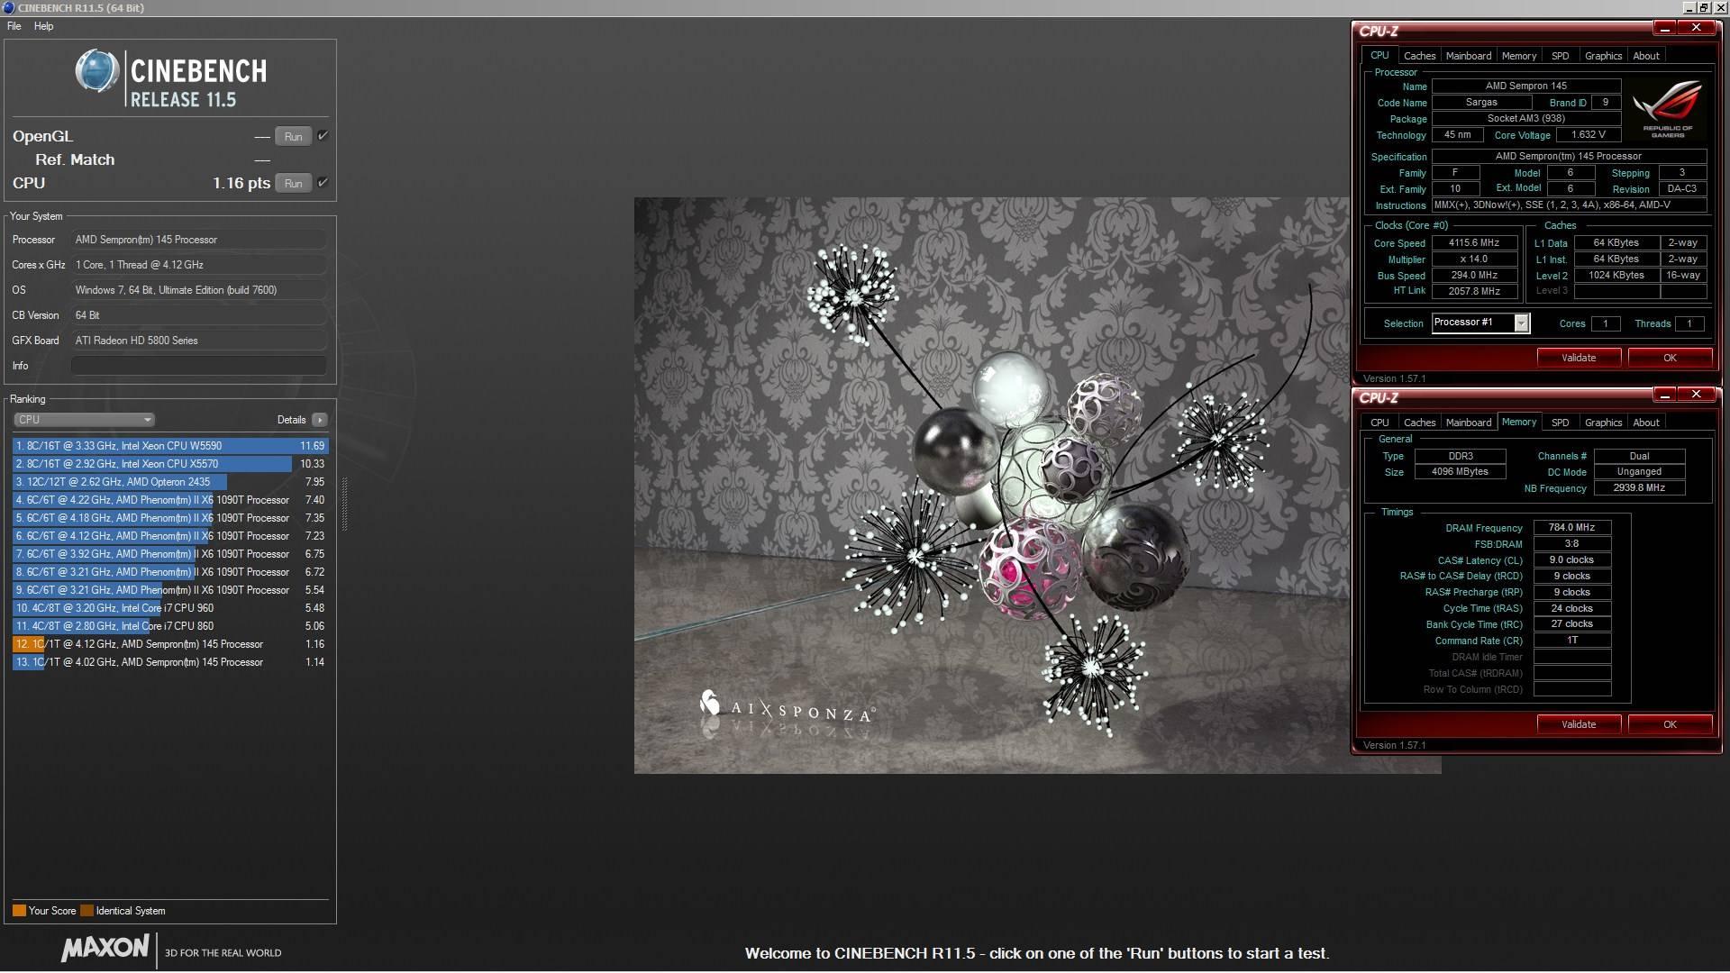The height and width of the screenshot is (973, 1730).
Task: Click the Core Speed value 4115.6 MHz
Action: pyautogui.click(x=1474, y=243)
